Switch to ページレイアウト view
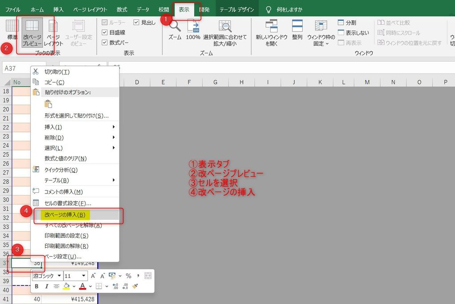This screenshot has width=455, height=304. [53, 32]
